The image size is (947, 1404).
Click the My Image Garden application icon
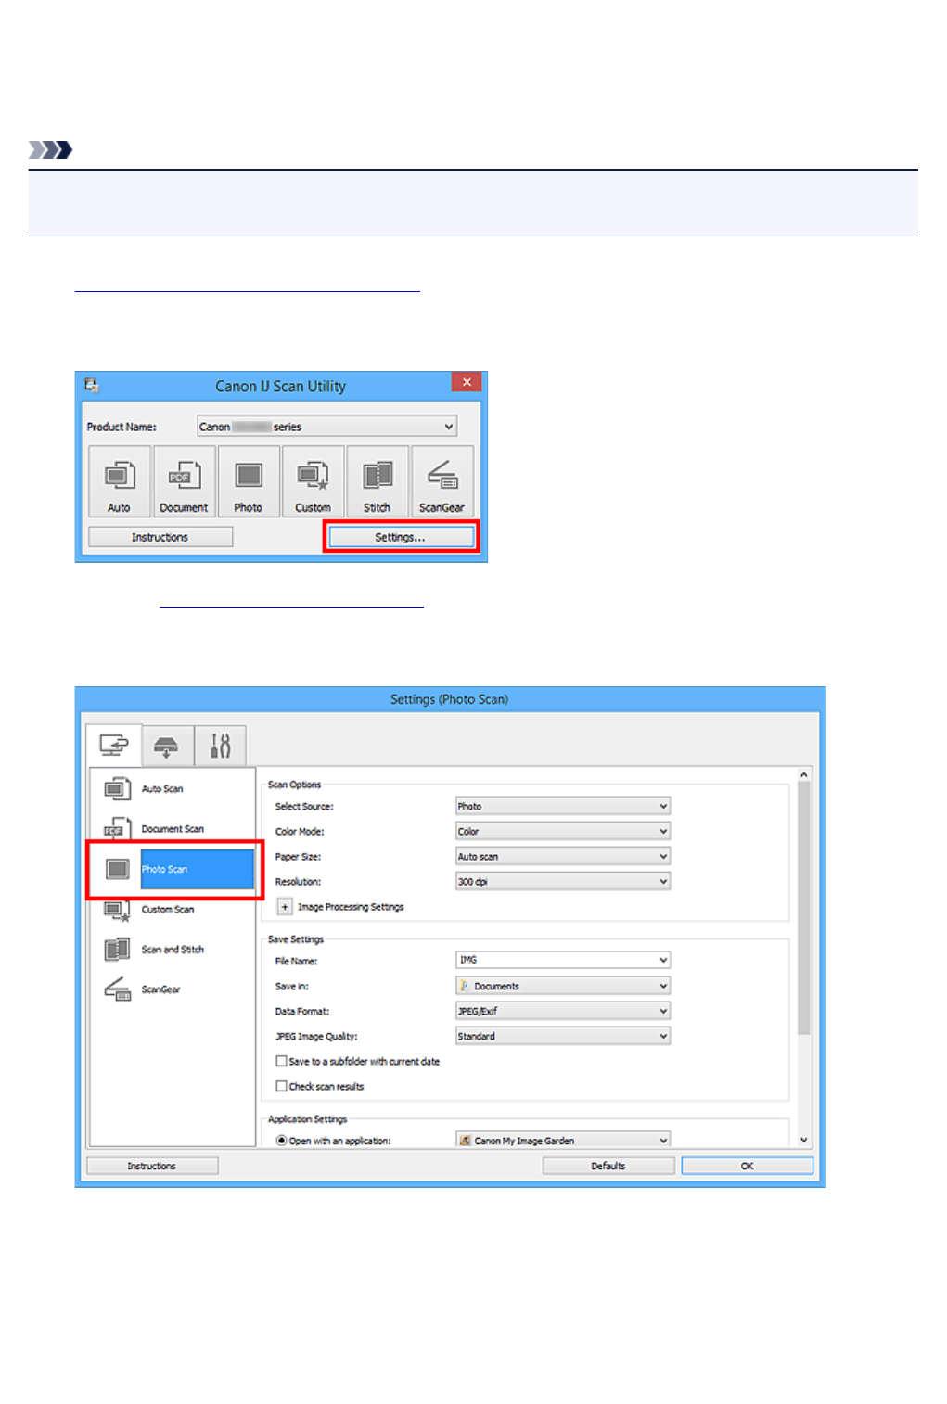point(465,1141)
